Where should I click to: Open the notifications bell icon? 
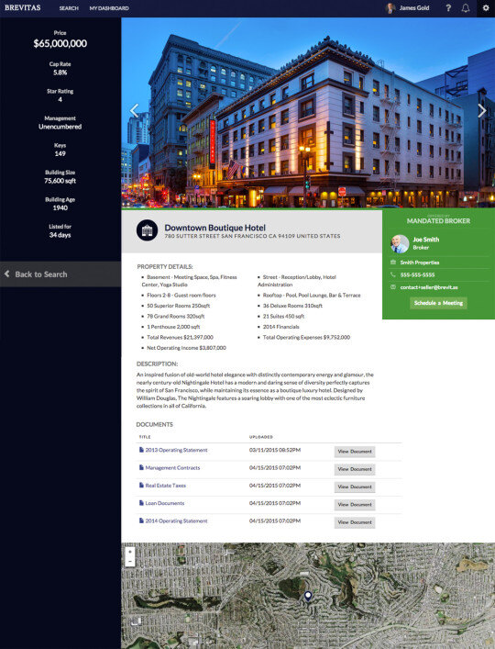tap(466, 8)
